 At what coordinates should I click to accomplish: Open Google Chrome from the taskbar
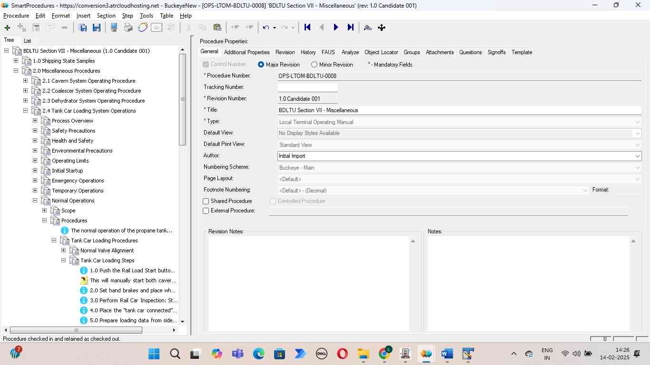pos(384,354)
